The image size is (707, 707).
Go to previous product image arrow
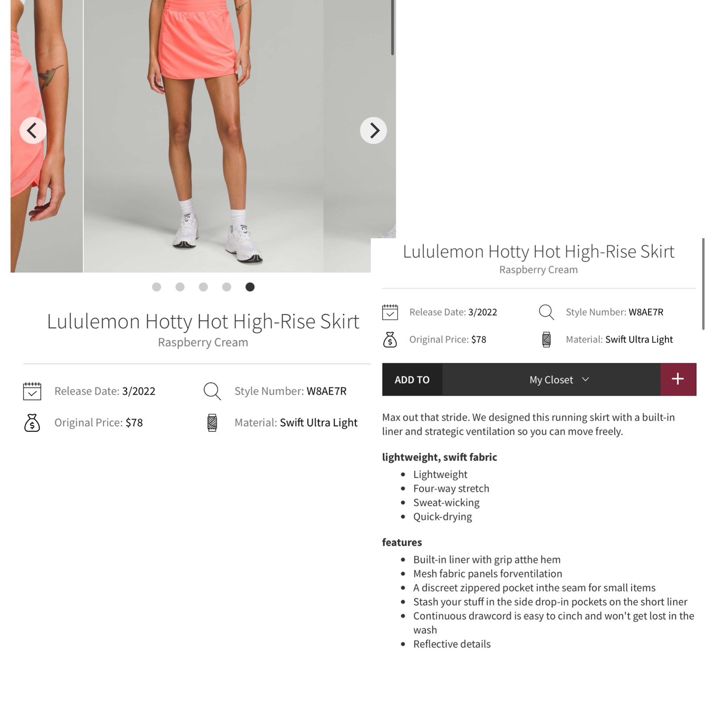click(x=33, y=130)
